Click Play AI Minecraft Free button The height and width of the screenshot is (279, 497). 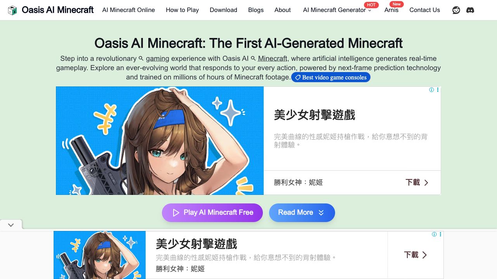[x=212, y=213]
